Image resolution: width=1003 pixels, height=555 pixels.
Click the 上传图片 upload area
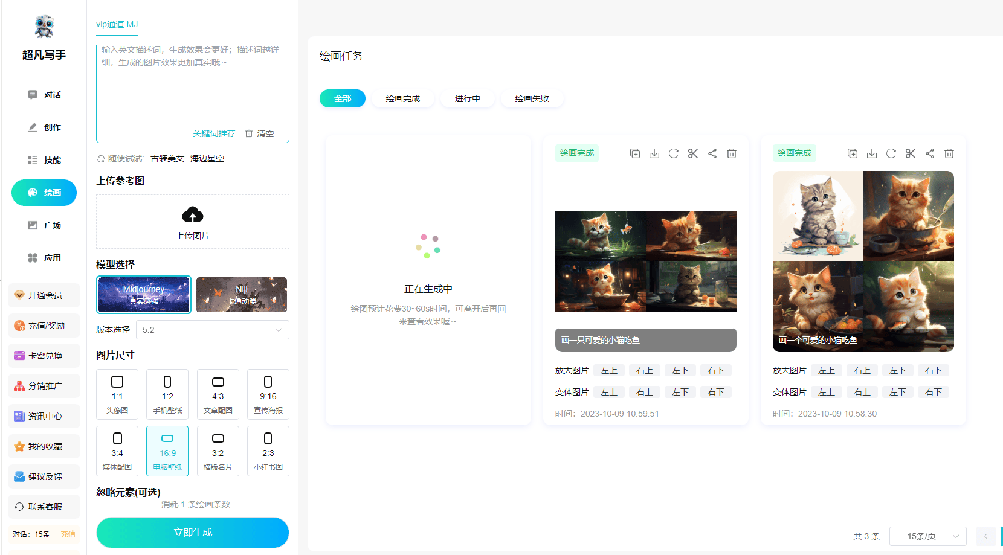tap(192, 222)
